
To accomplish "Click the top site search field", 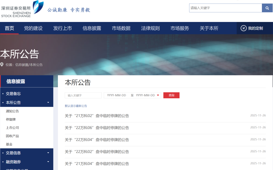I will pos(225,8).
